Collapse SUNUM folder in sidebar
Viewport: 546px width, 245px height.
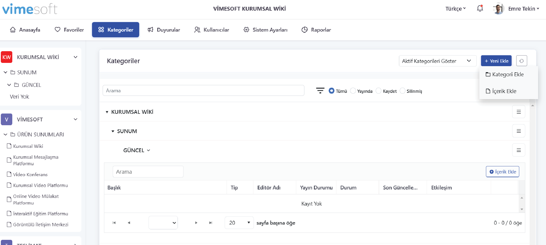(x=5, y=72)
